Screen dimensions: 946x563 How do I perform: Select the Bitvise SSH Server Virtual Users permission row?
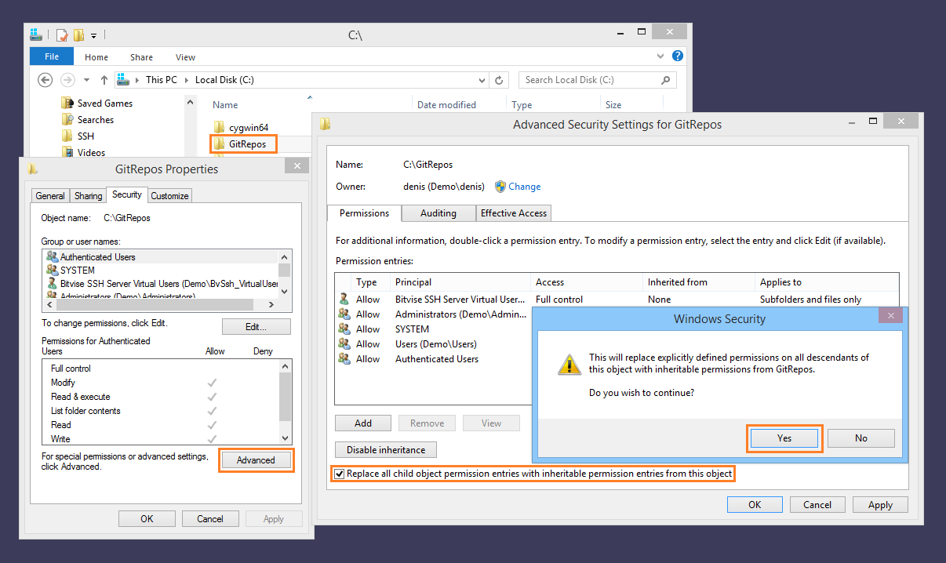(x=617, y=299)
